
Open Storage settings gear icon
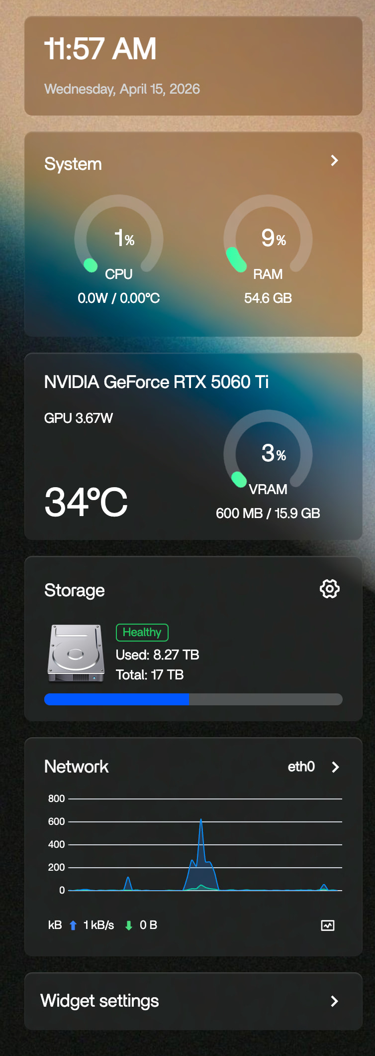coord(329,589)
